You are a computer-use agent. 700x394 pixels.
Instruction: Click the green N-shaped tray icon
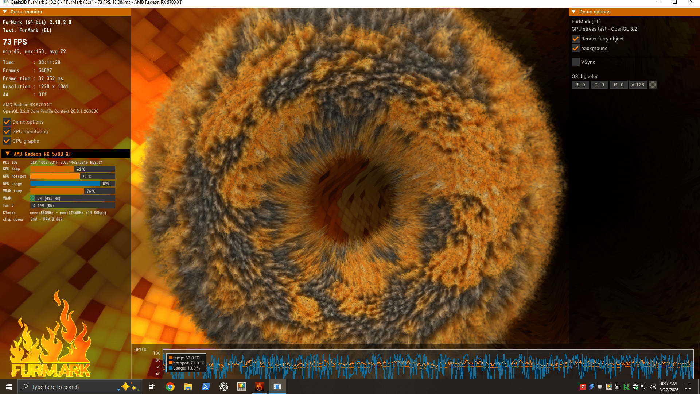[626, 387]
